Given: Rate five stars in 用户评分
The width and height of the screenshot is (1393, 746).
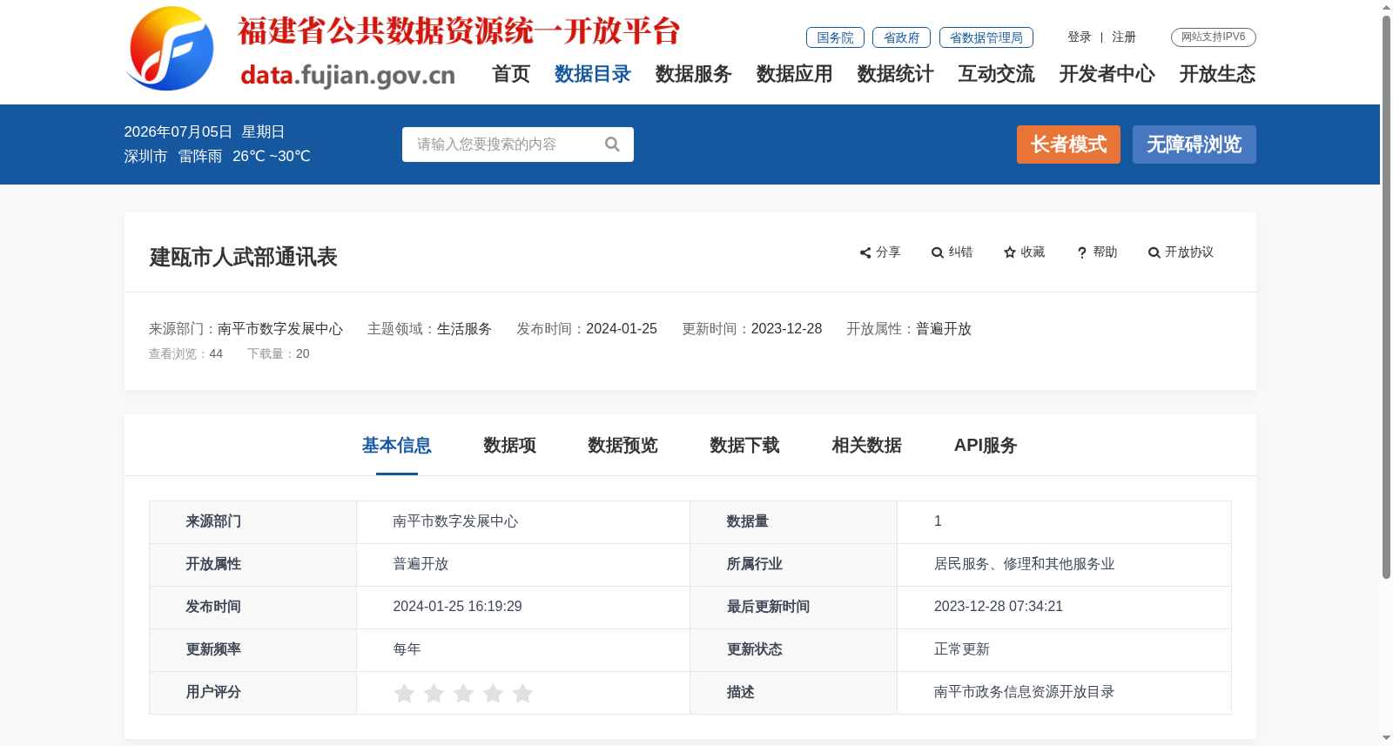Looking at the screenshot, I should pos(522,693).
